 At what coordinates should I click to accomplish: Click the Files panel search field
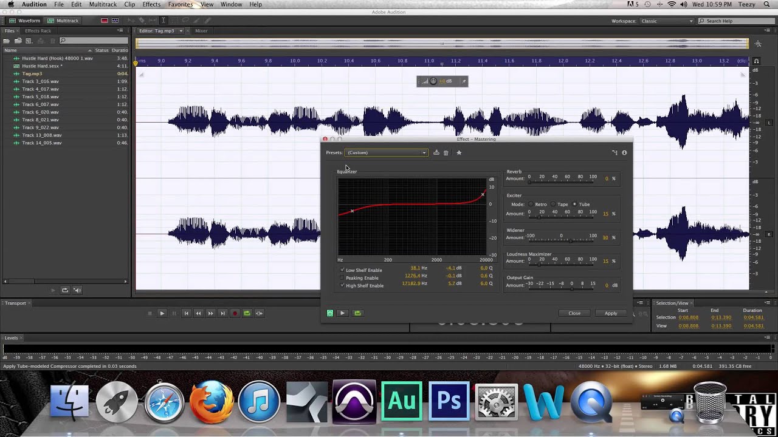tap(94, 41)
